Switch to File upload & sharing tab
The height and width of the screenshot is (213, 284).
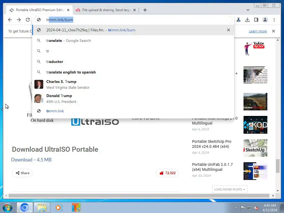coord(106,10)
